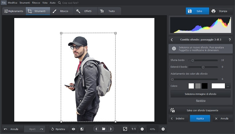Click the Annulla cancel button in side panel

tap(223, 118)
